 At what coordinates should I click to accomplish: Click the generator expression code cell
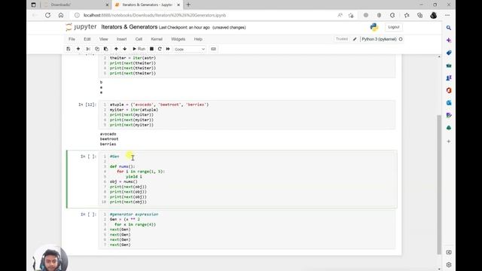(247, 230)
